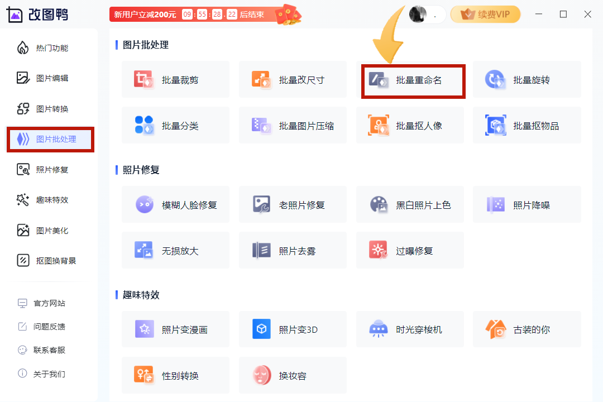
Task: Open the 抠图换背景 sidebar section
Action: point(50,260)
